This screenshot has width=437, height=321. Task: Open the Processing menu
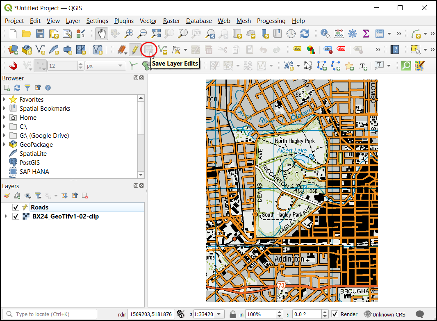tap(271, 21)
